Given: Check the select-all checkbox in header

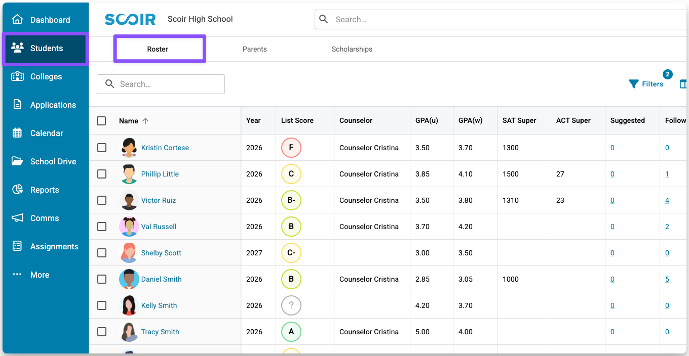Looking at the screenshot, I should point(101,121).
